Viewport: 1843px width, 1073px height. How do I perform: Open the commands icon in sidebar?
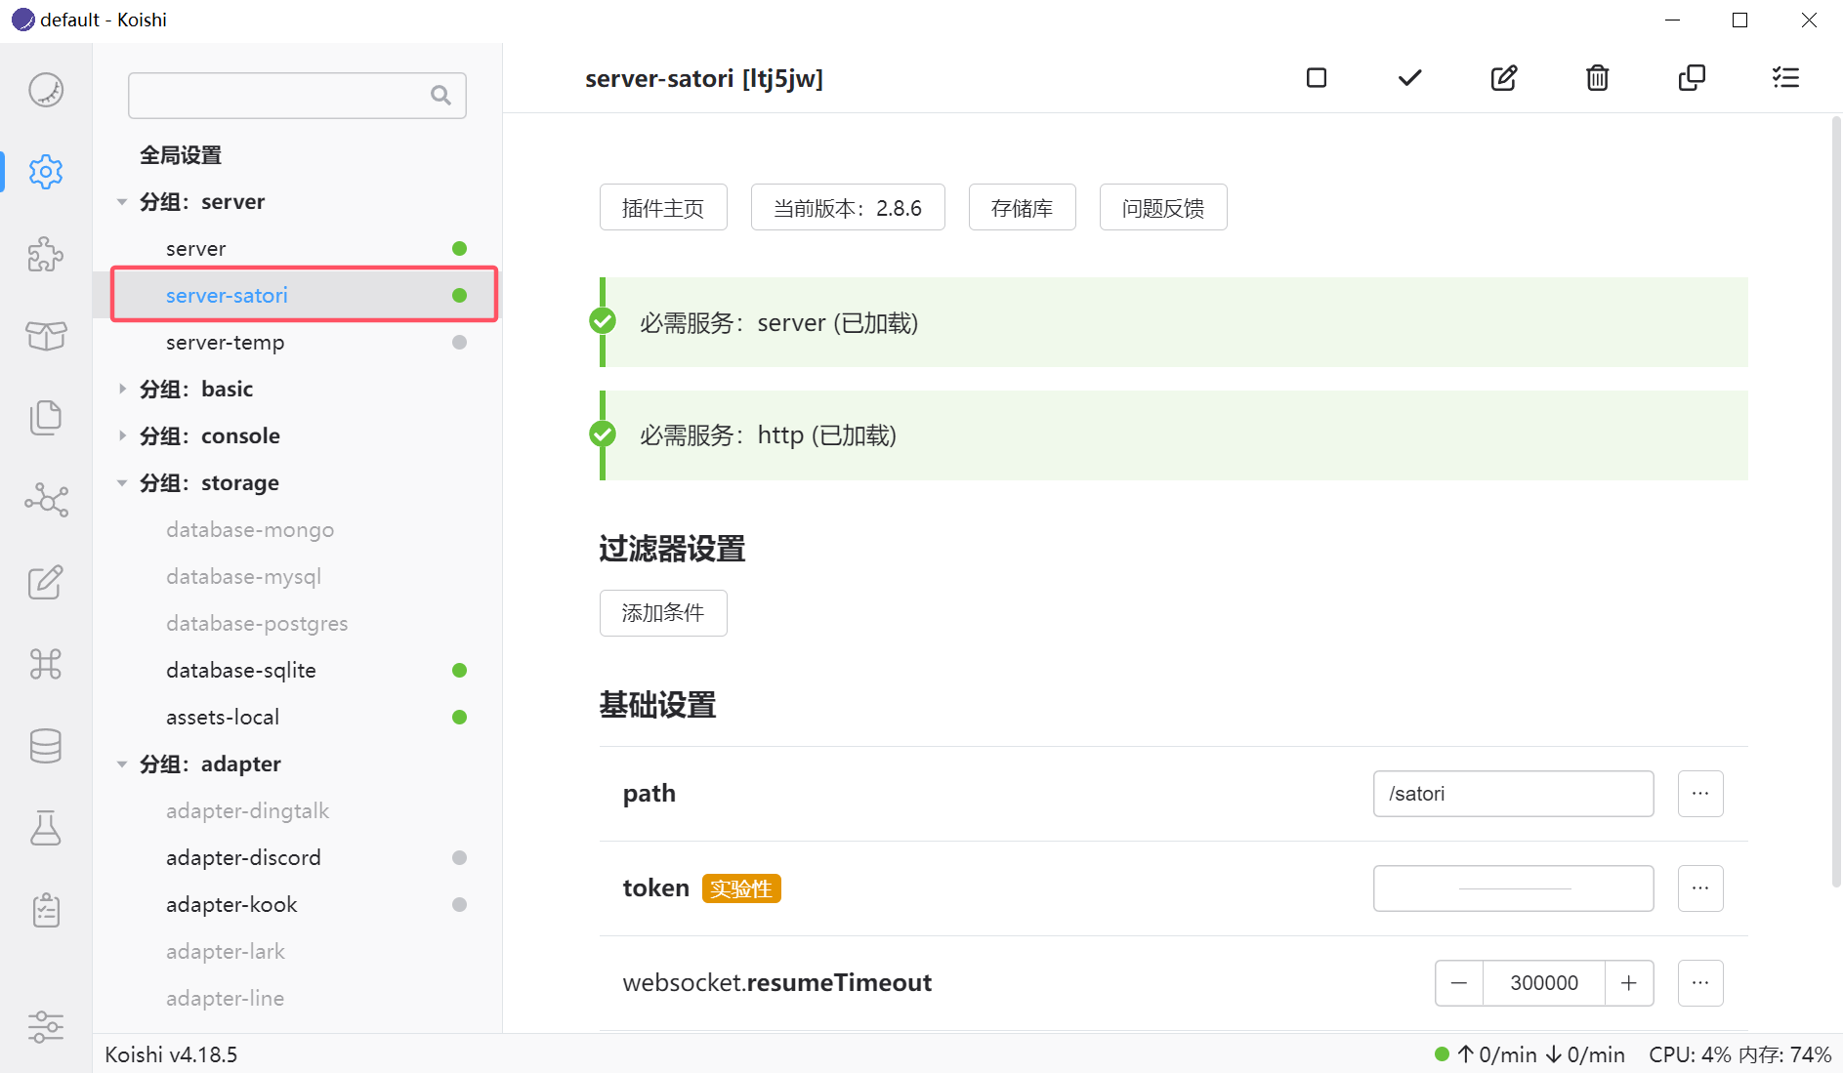coord(46,664)
